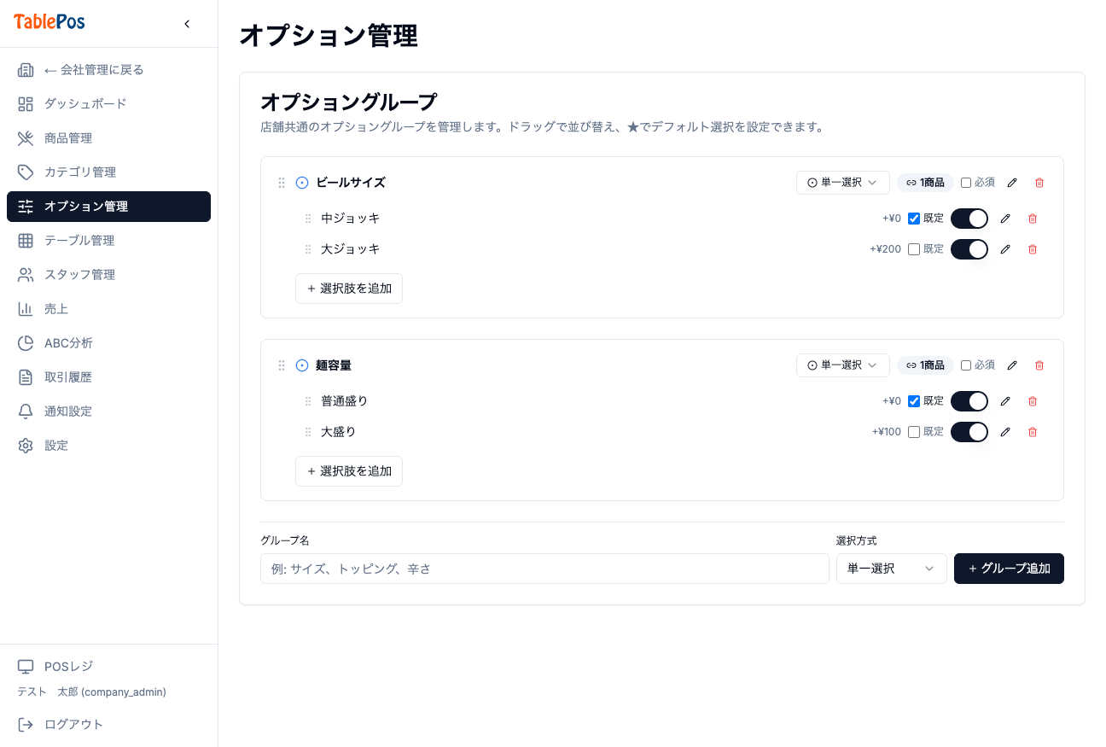Delete the 麺容量 group with trash icon
The width and height of the screenshot is (1106, 747).
click(1039, 365)
